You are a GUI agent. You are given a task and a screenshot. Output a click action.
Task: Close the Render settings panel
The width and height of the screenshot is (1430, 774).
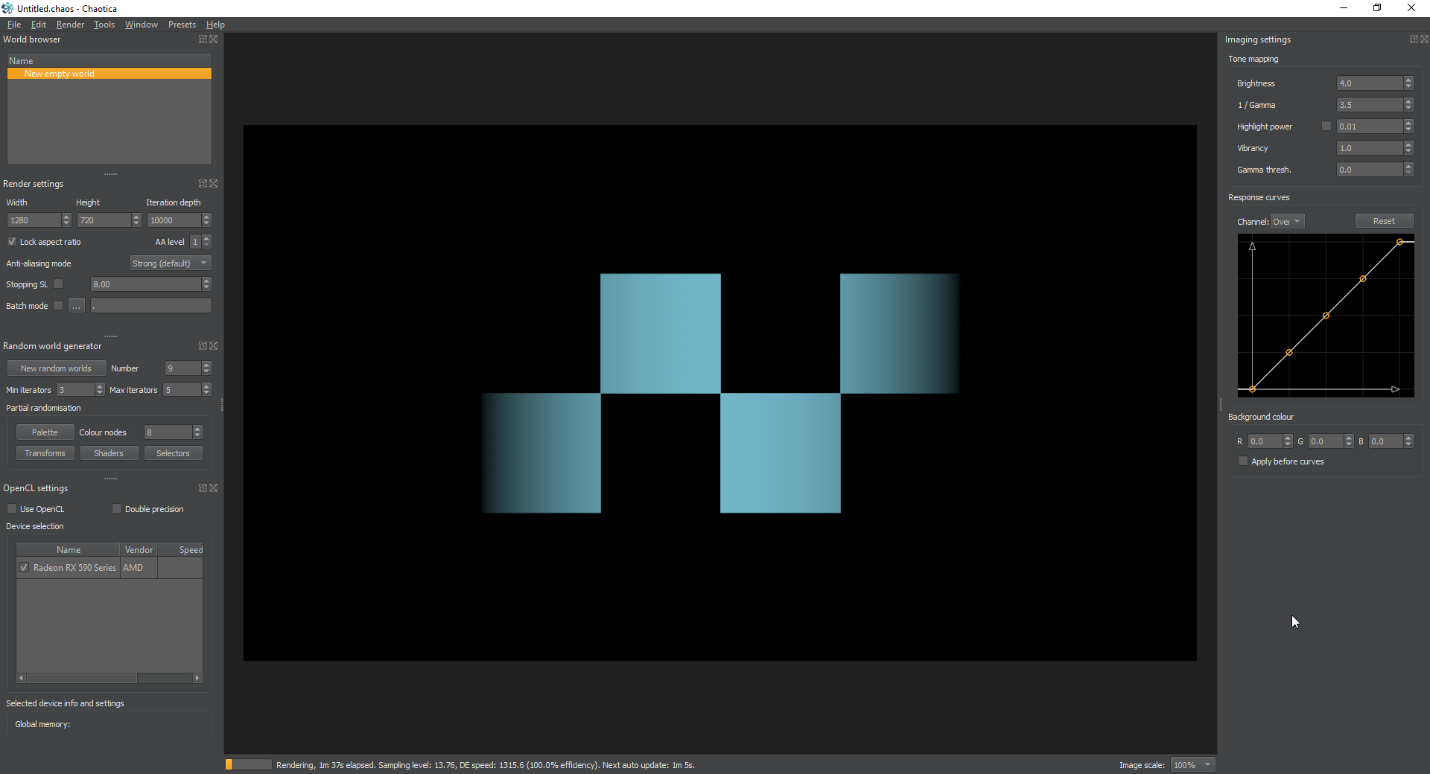pos(214,184)
